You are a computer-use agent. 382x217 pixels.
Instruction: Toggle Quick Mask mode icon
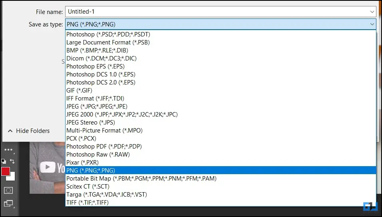point(8,191)
